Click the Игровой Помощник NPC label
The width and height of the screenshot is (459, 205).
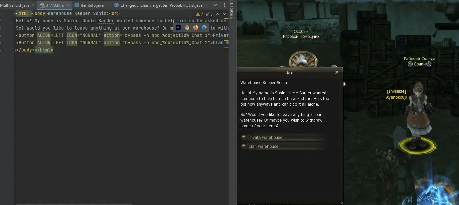[301, 37]
